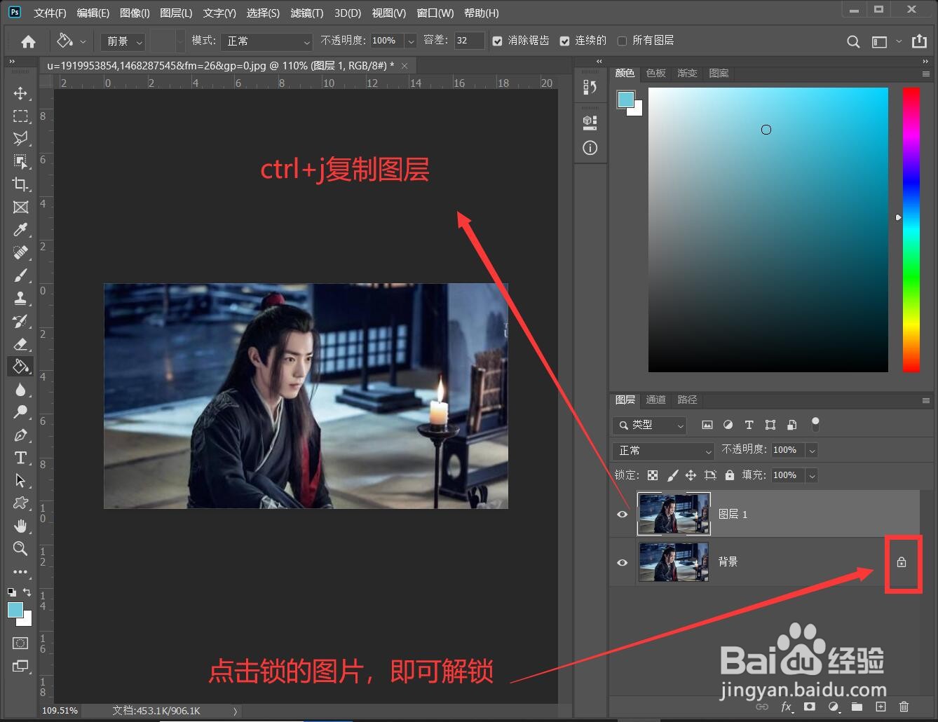Open the Edit Toolbar three-dots menu

click(20, 572)
